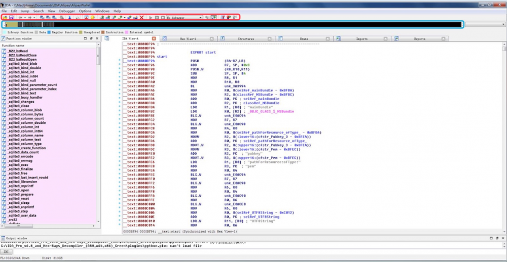The height and width of the screenshot is (262, 507).
Task: Click the open file toolbar icon
Action: click(5, 17)
